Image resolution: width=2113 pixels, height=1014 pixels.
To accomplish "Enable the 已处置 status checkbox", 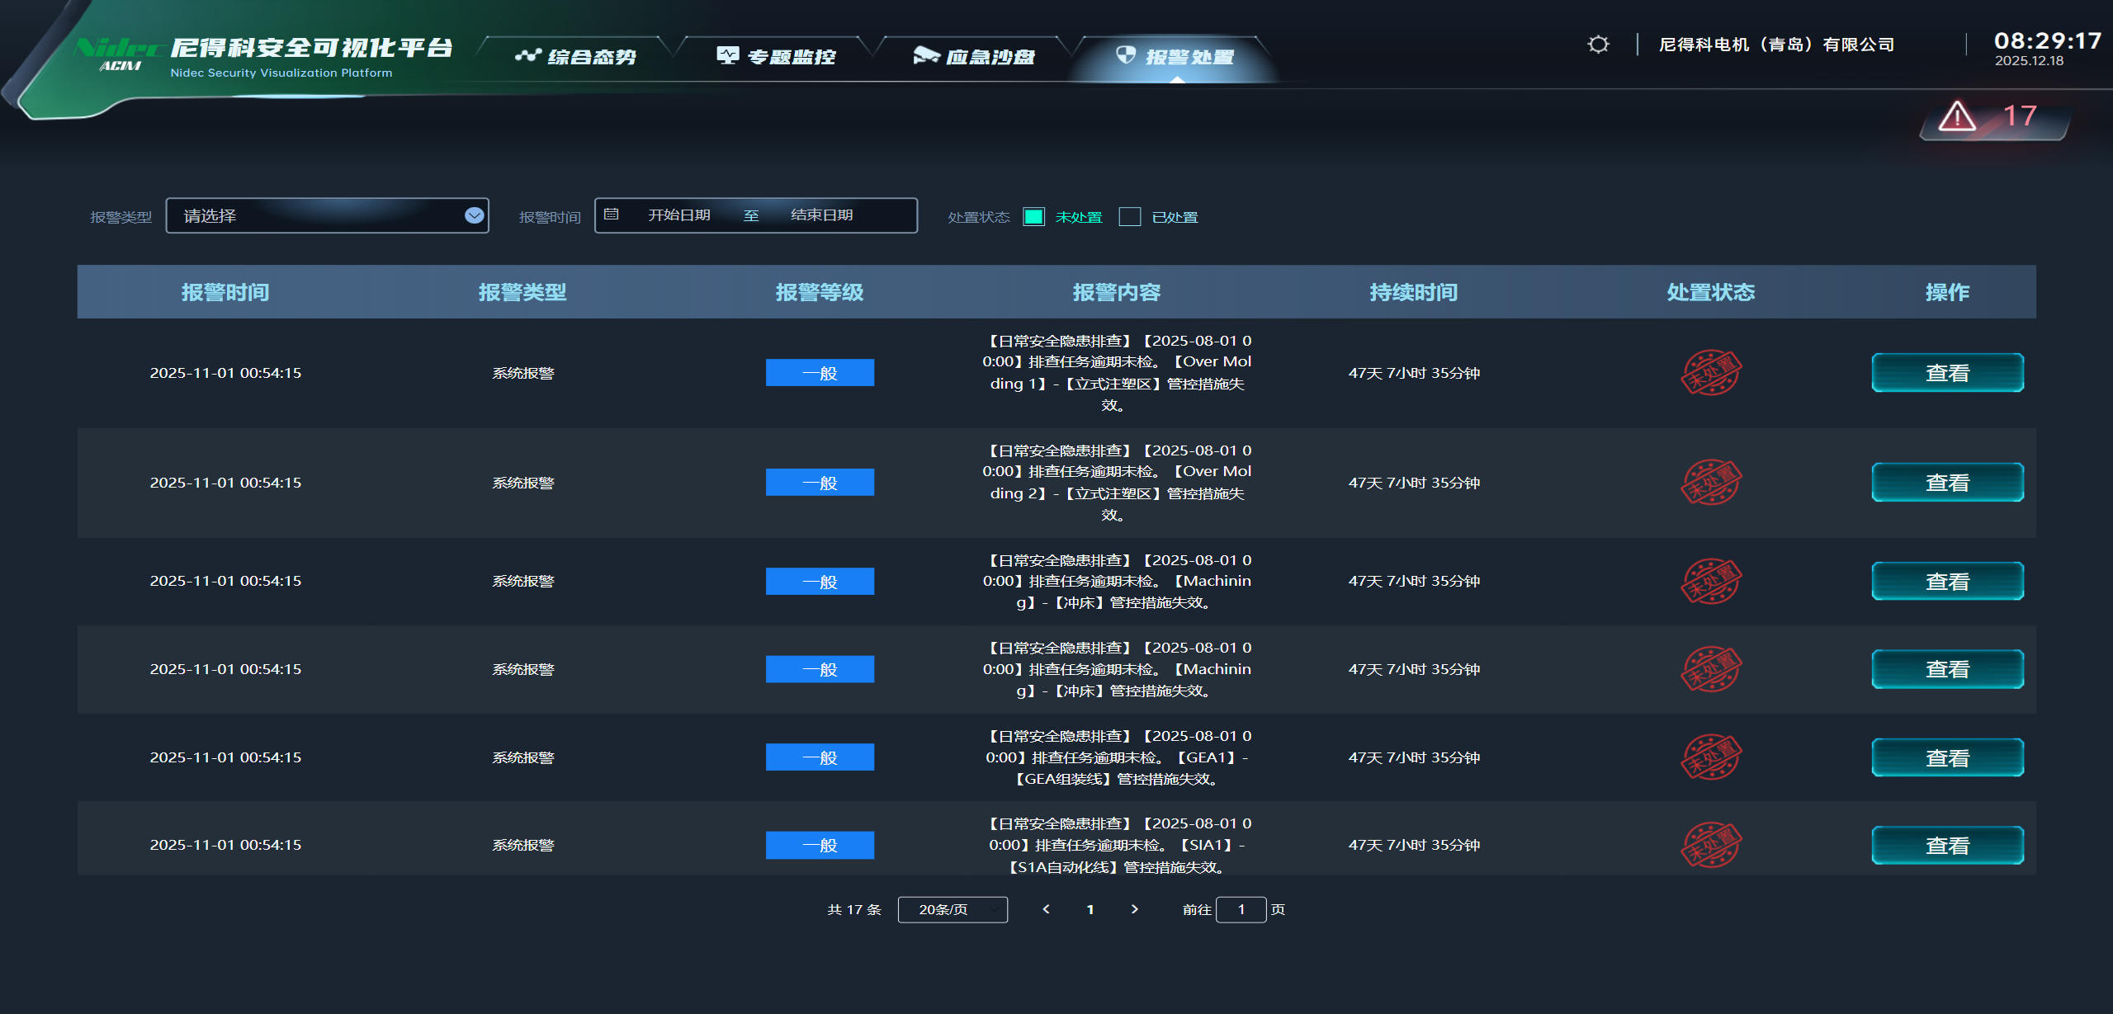I will 1129,216.
